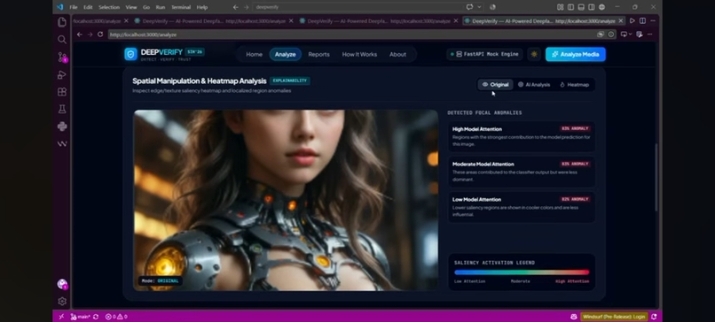
Task: Click the editor navigate forward arrow in title bar
Action: [247, 7]
